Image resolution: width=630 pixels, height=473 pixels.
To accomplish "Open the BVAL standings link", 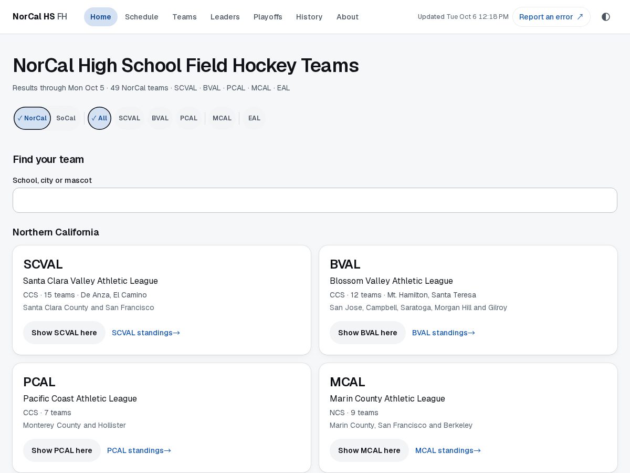I will point(444,333).
